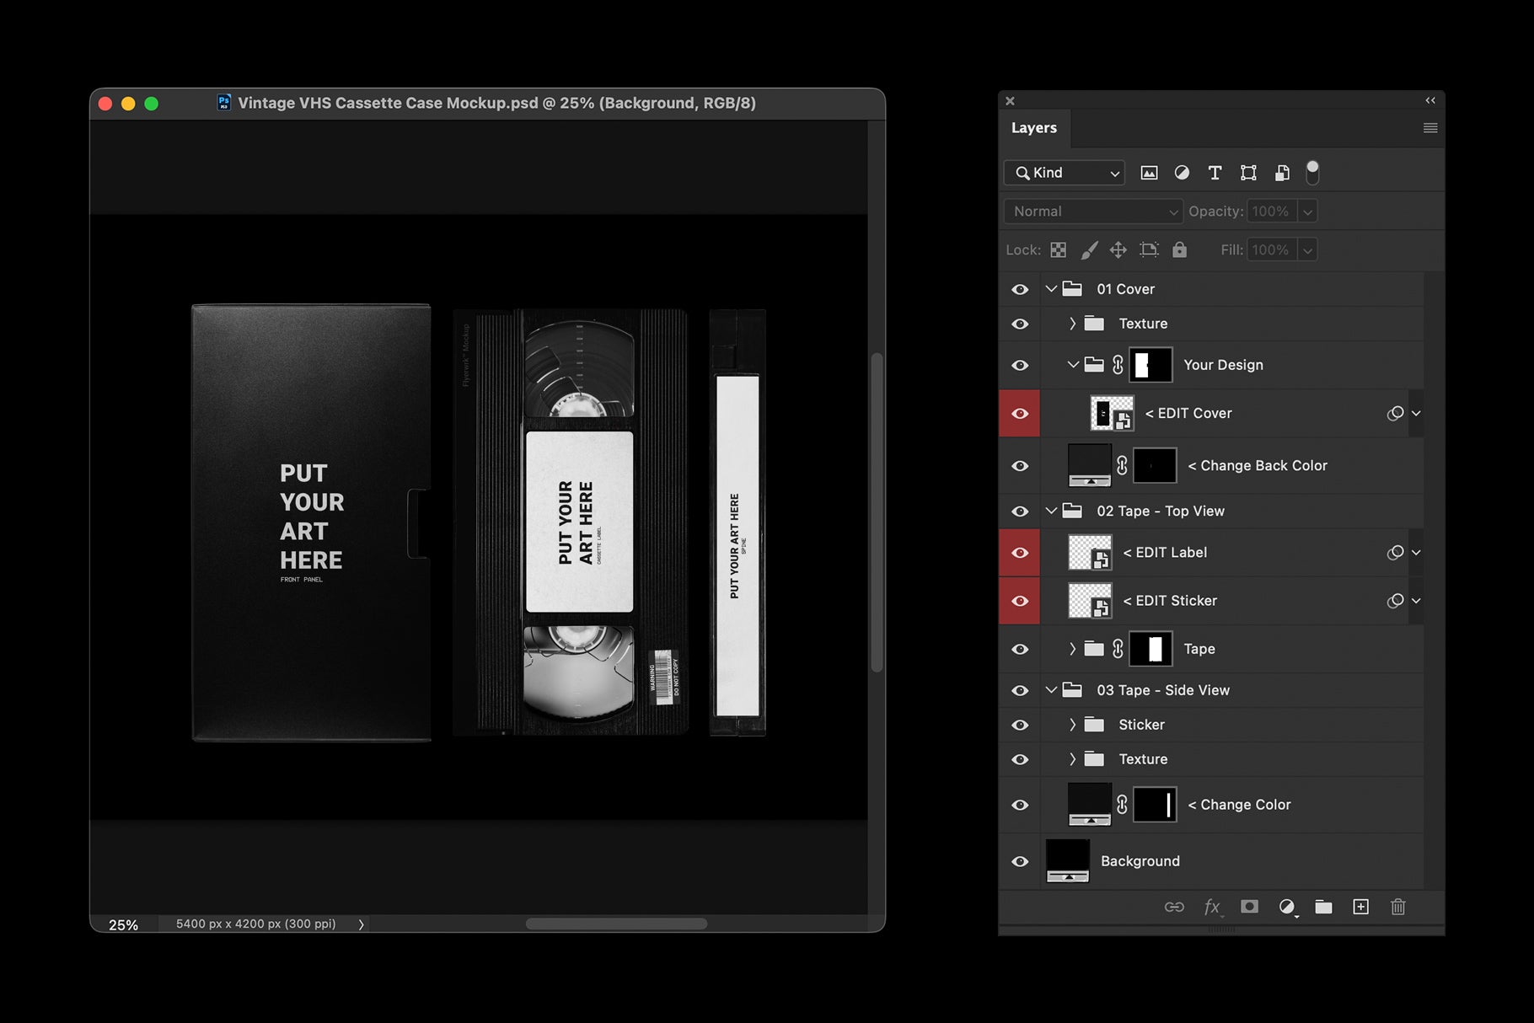Viewport: 1534px width, 1023px height.
Task: Filter layers by adjustment layers icon
Action: click(x=1182, y=173)
